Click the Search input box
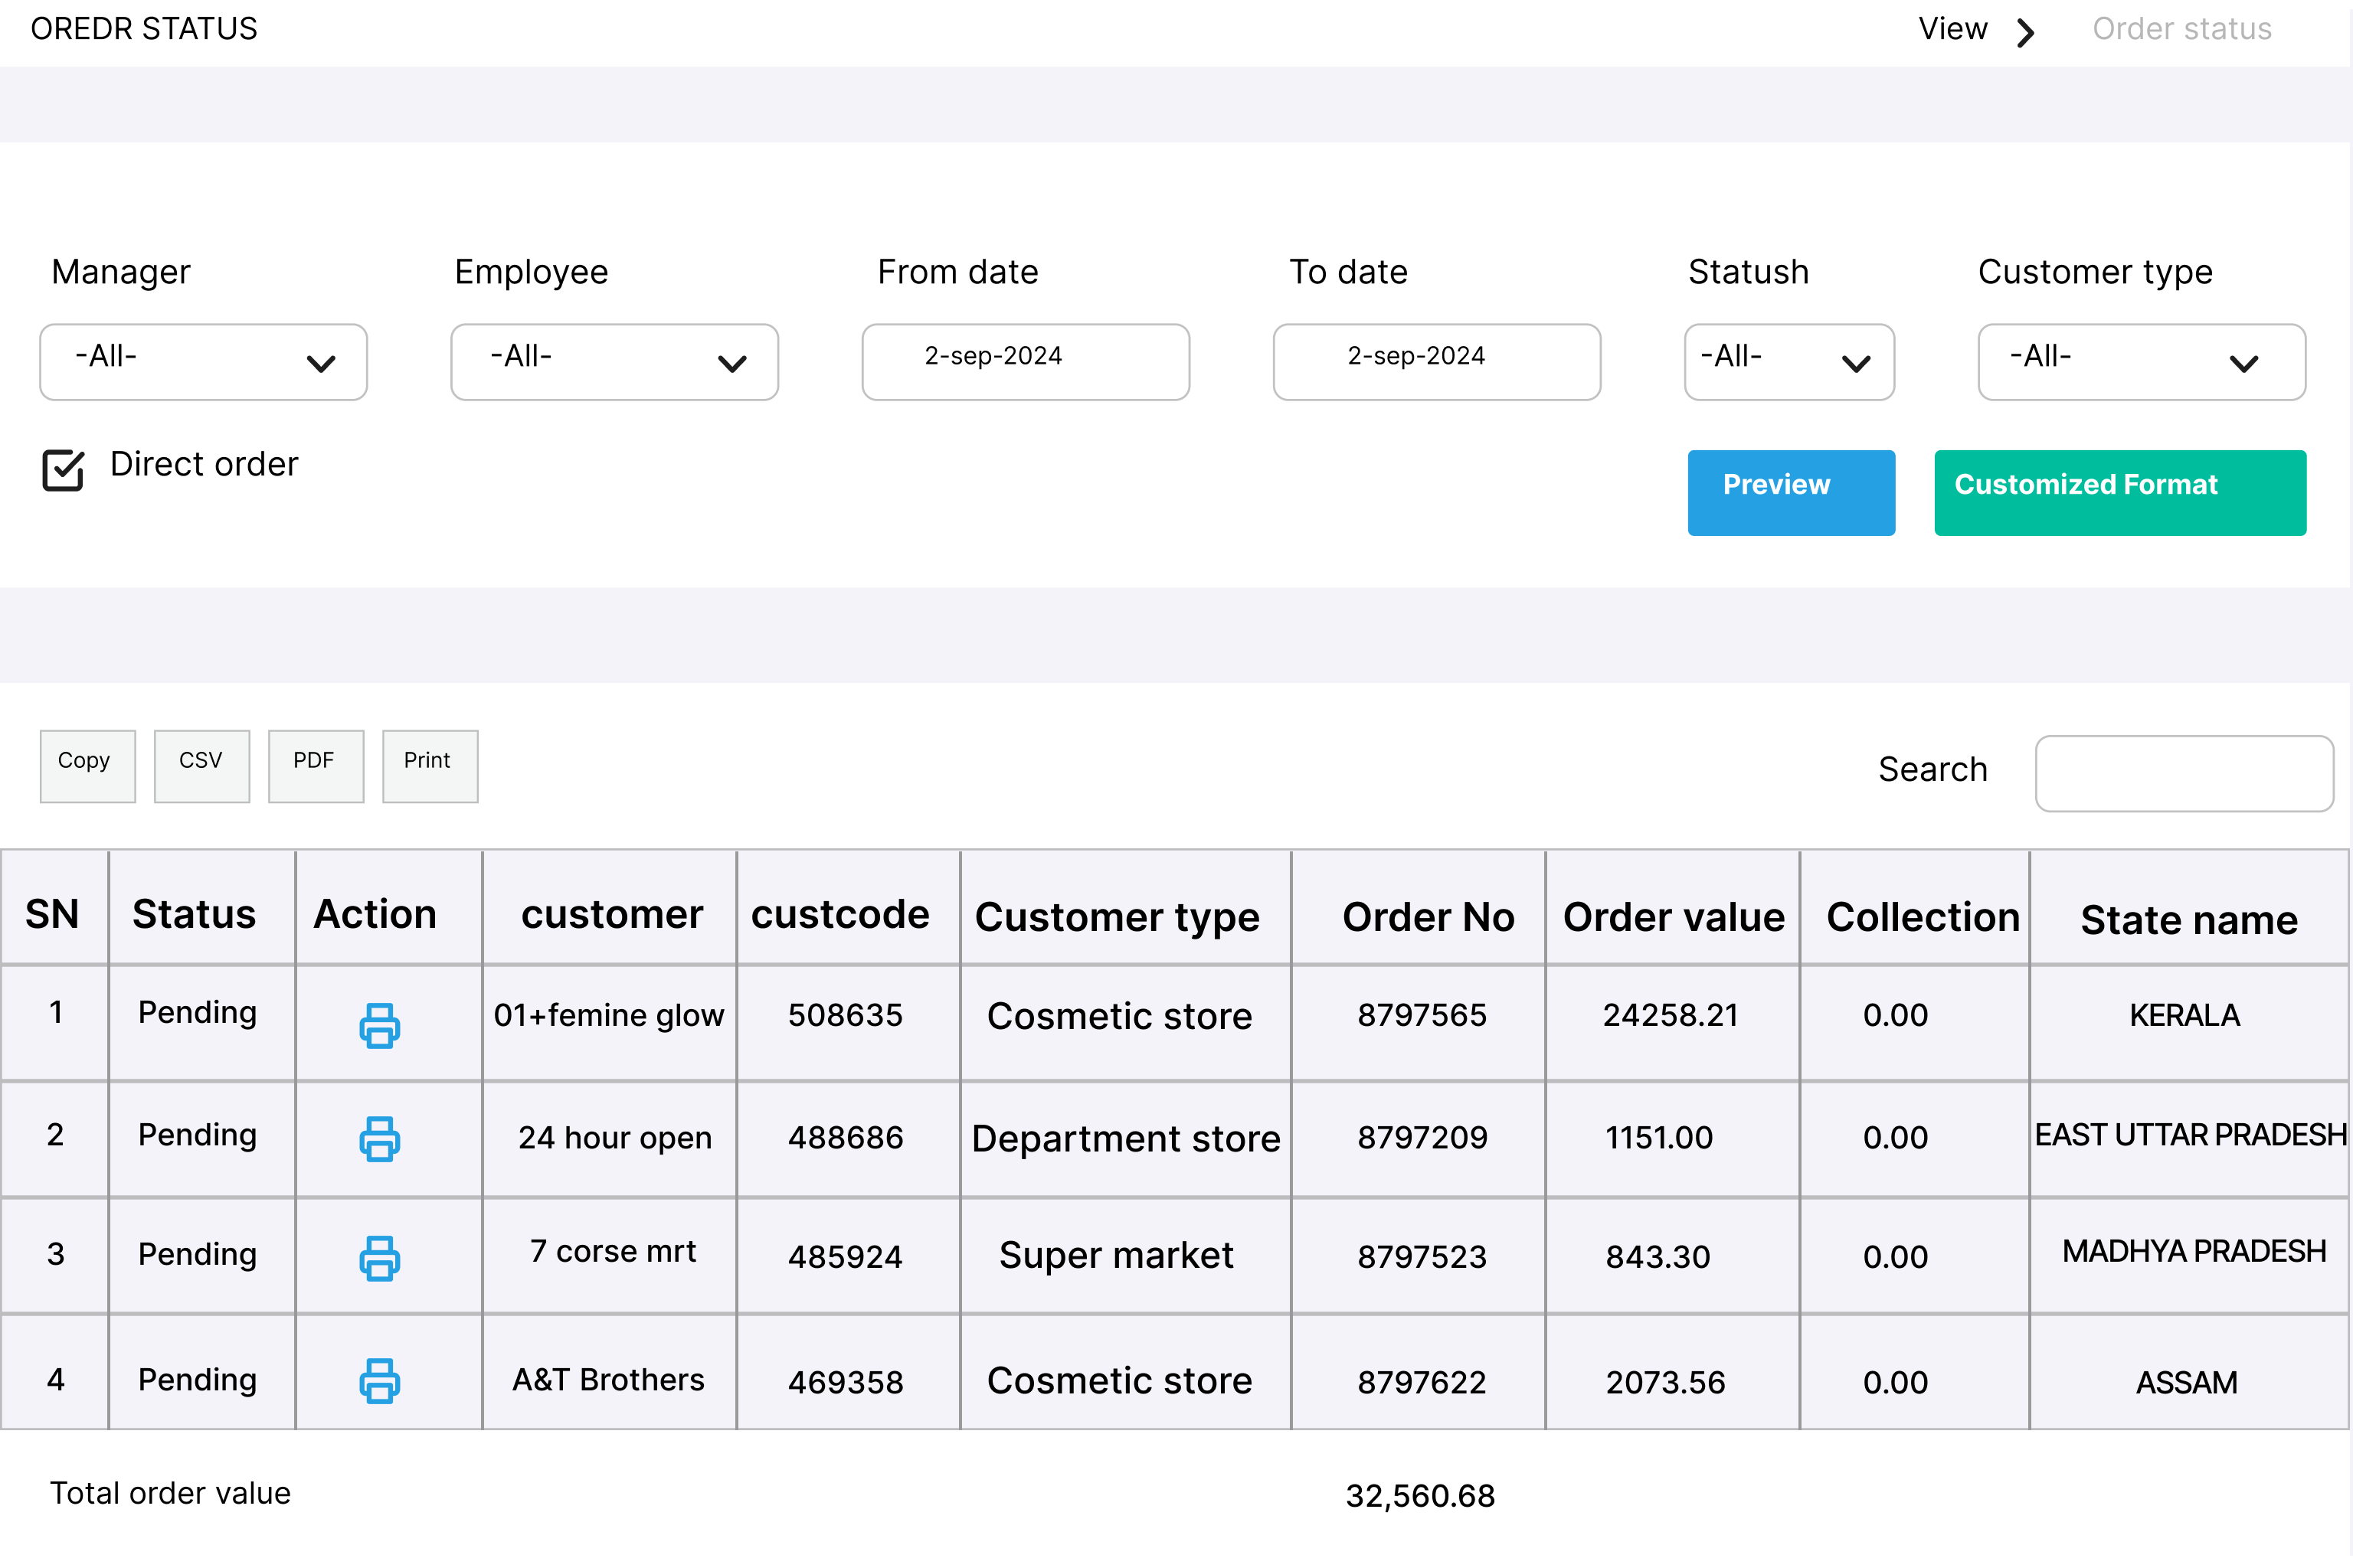This screenshot has width=2353, height=1568. (2184, 773)
